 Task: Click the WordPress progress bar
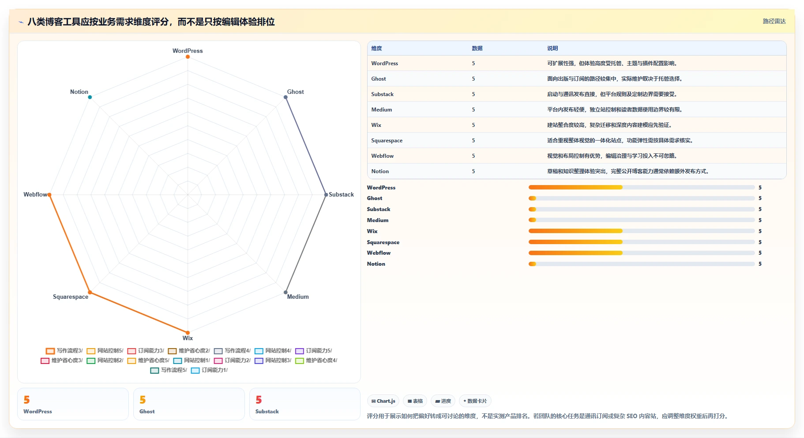(642, 187)
